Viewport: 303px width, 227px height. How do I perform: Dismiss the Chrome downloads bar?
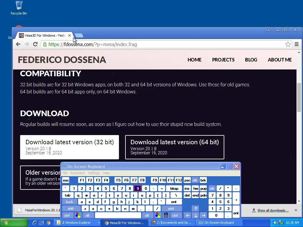coord(296,210)
